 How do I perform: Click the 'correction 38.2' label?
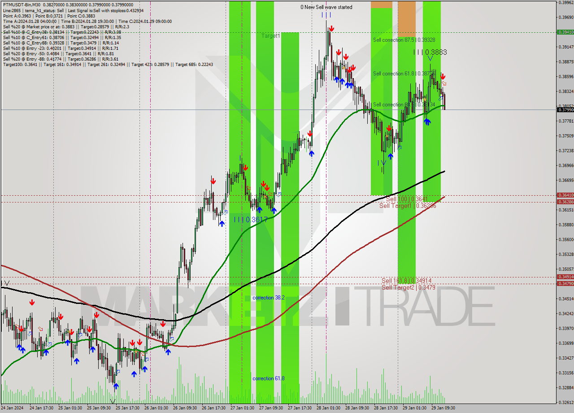click(x=269, y=298)
